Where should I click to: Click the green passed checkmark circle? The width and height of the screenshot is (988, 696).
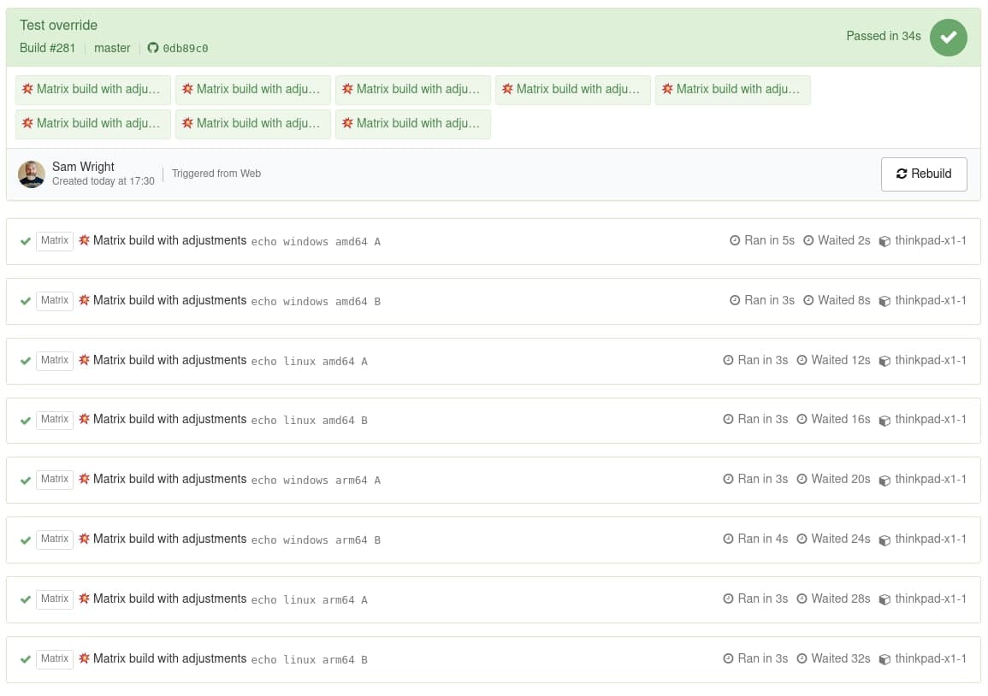[948, 38]
